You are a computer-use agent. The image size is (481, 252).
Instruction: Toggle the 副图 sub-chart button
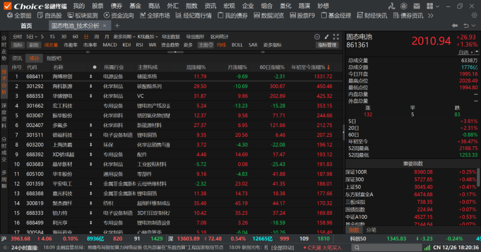tap(34, 45)
